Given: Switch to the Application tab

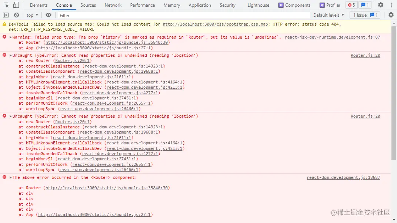Looking at the screenshot, I should 200,5.
